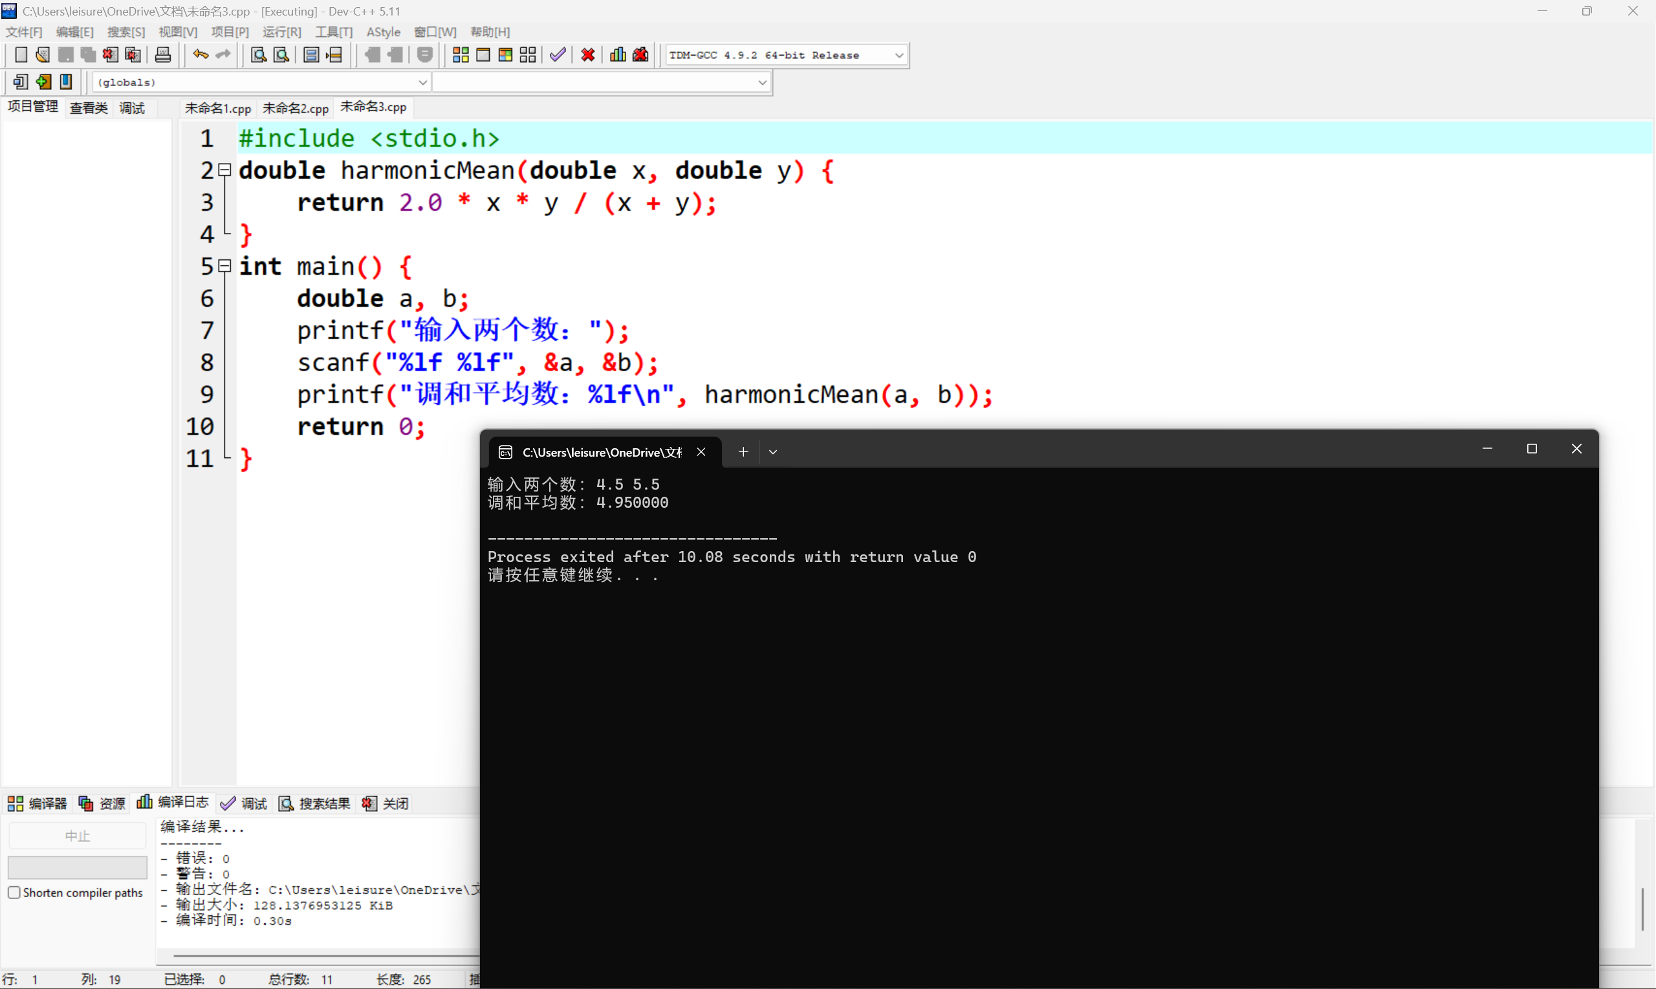Viewport: 1656px width, 989px height.
Task: Open an existing file with the open icon
Action: [x=42, y=54]
